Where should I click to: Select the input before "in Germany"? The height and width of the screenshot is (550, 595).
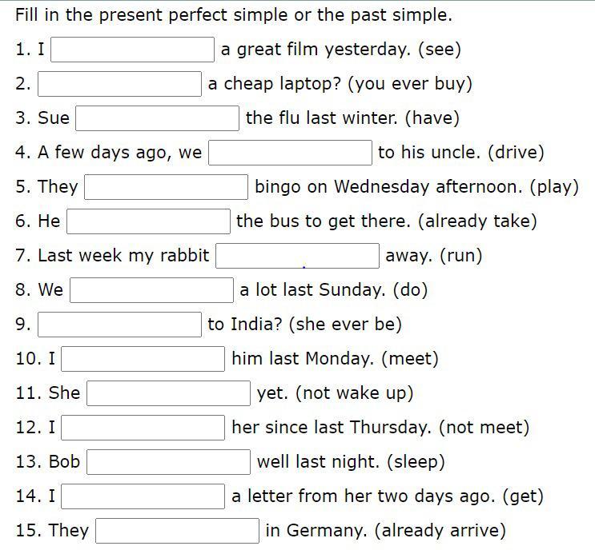point(177,531)
